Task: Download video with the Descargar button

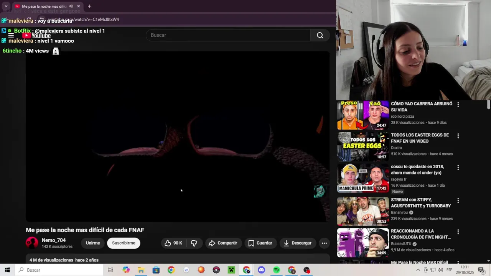Action: click(297, 243)
